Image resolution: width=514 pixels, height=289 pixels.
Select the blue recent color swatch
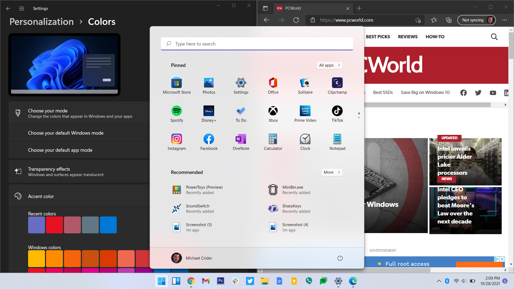point(108,225)
